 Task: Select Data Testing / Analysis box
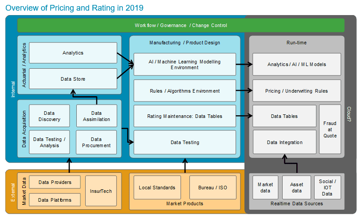49,142
